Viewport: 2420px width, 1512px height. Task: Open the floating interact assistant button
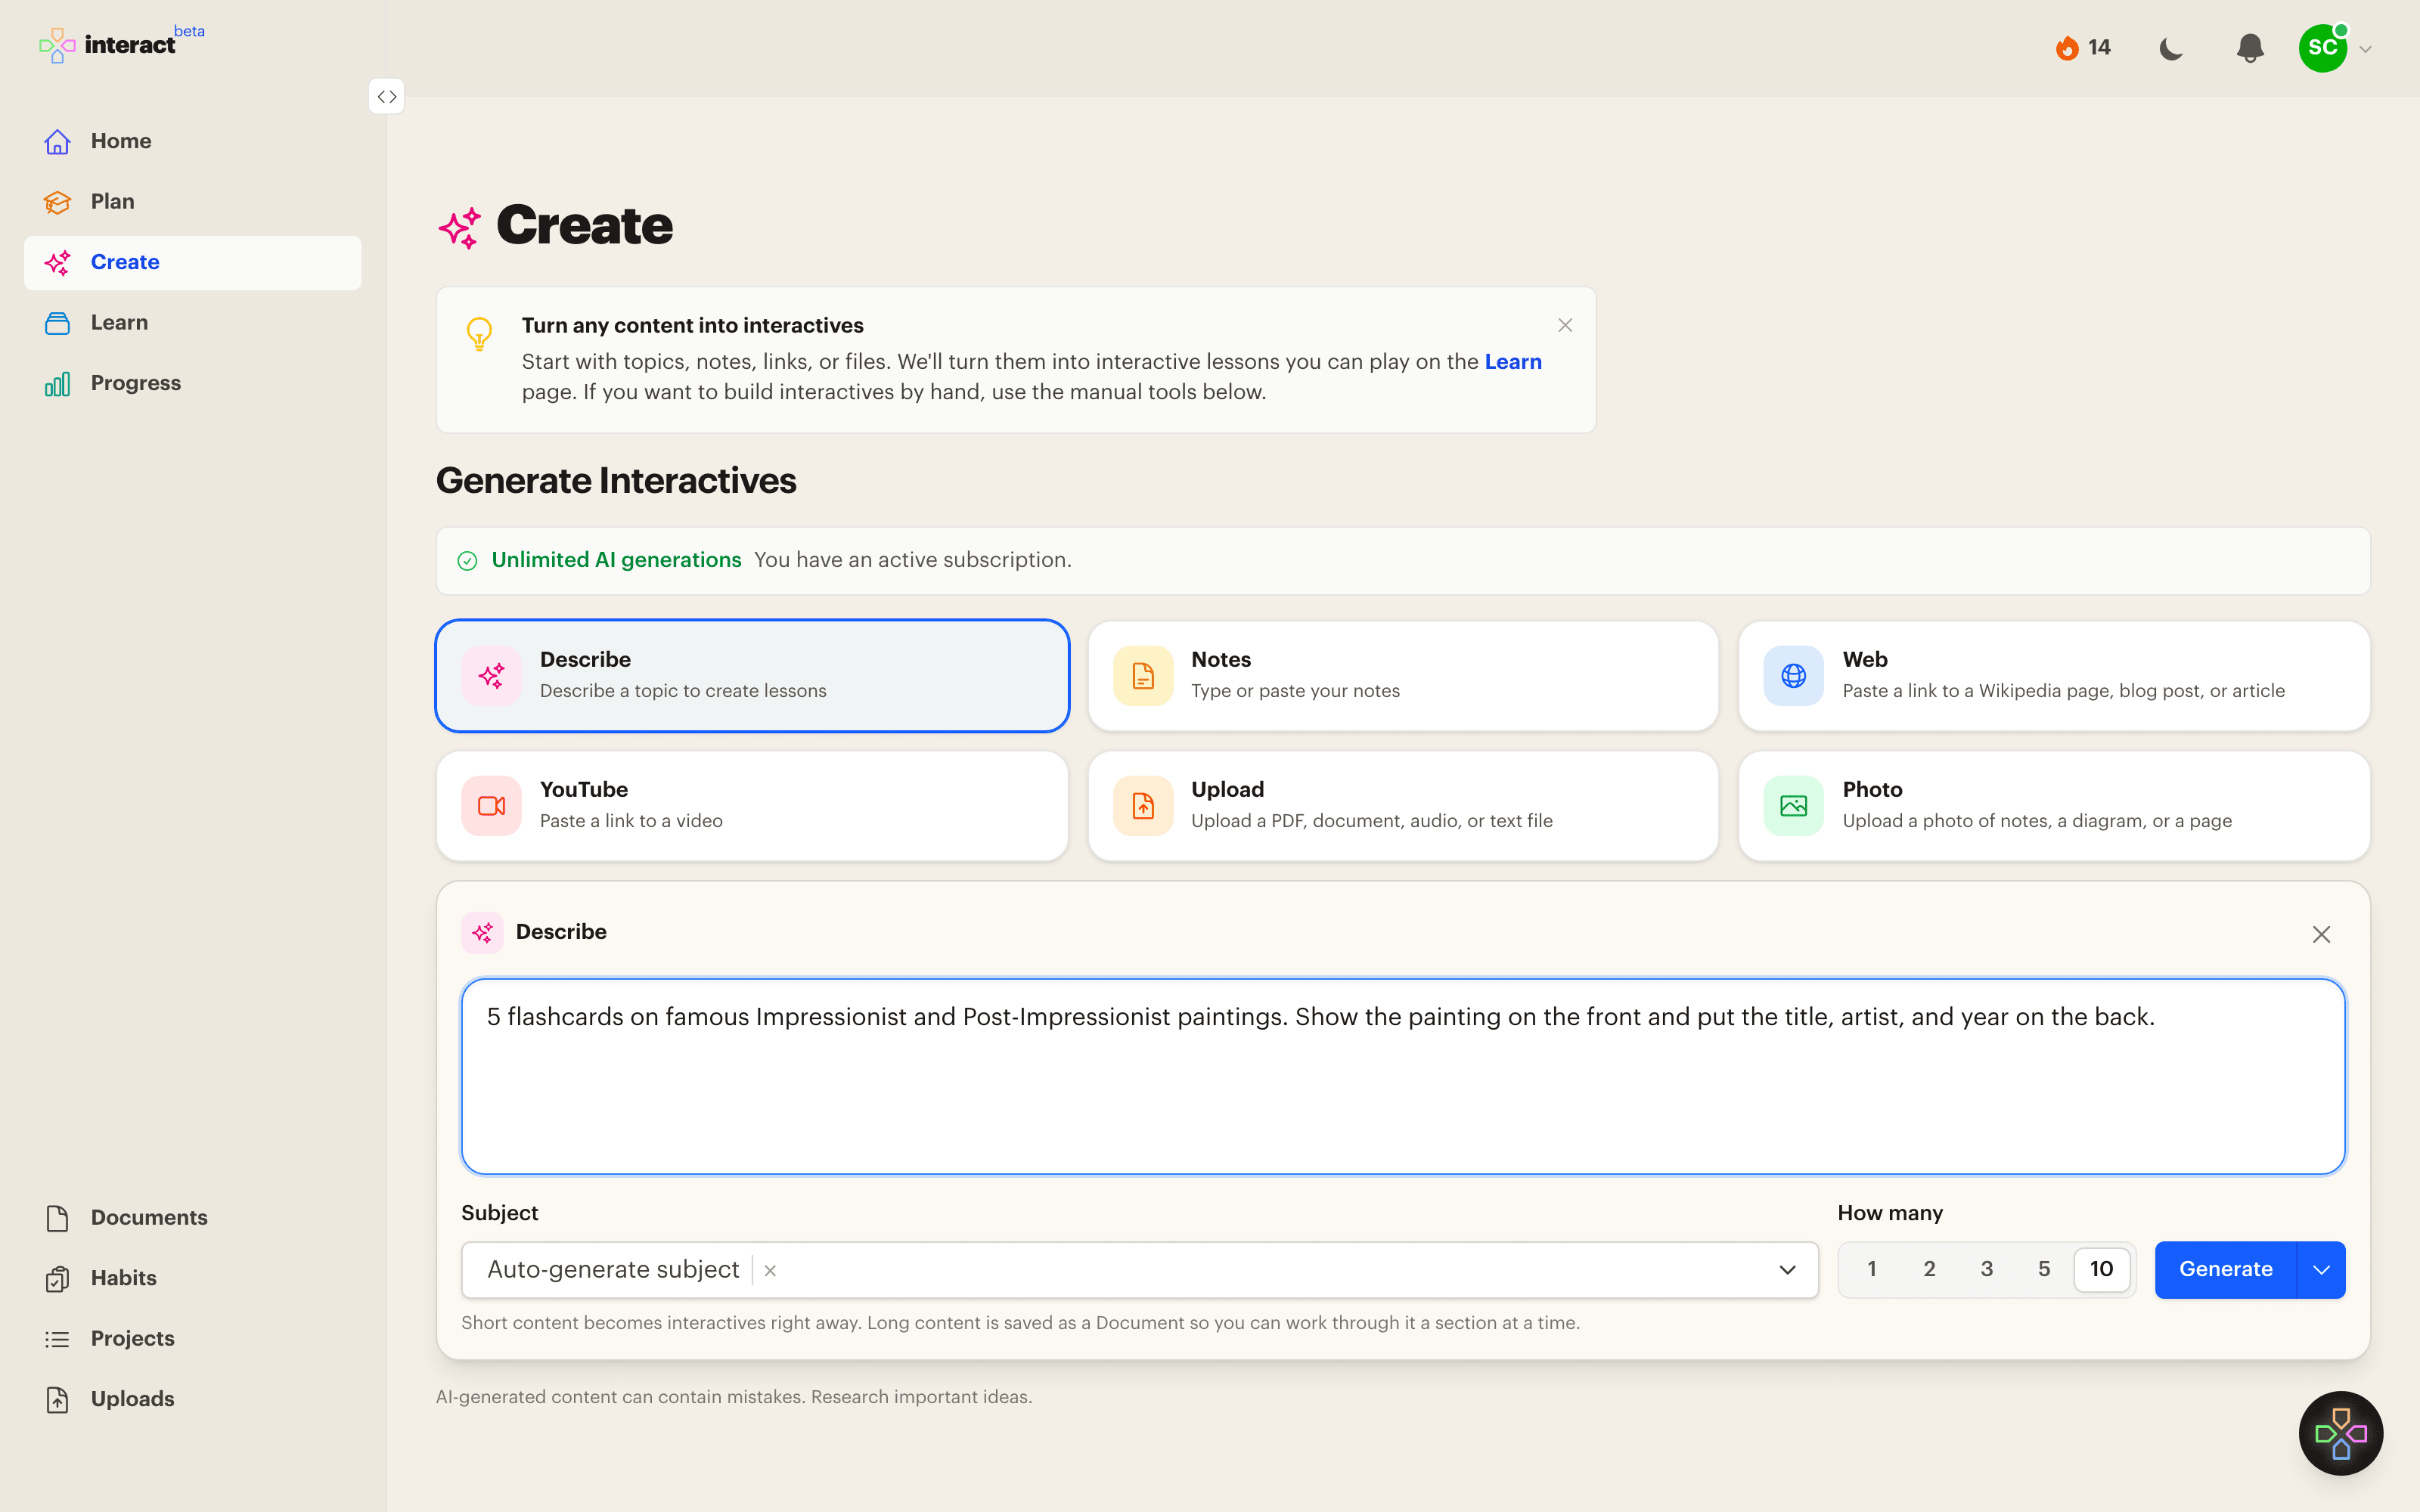2340,1433
